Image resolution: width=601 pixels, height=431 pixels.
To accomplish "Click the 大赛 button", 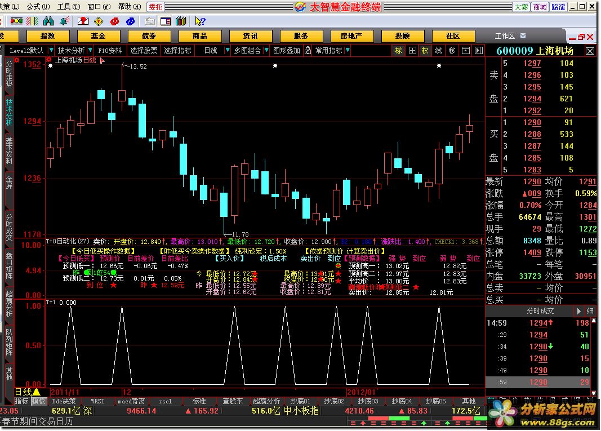I will pos(521,7).
